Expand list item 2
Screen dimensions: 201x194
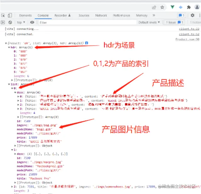[12, 187]
